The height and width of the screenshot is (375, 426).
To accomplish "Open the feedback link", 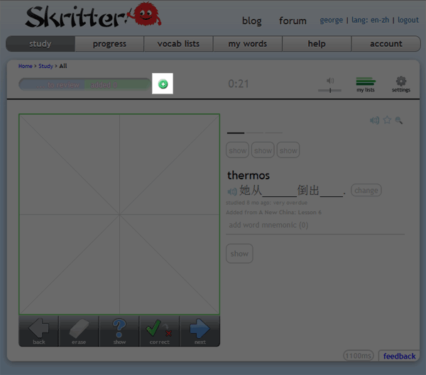I will coord(399,356).
